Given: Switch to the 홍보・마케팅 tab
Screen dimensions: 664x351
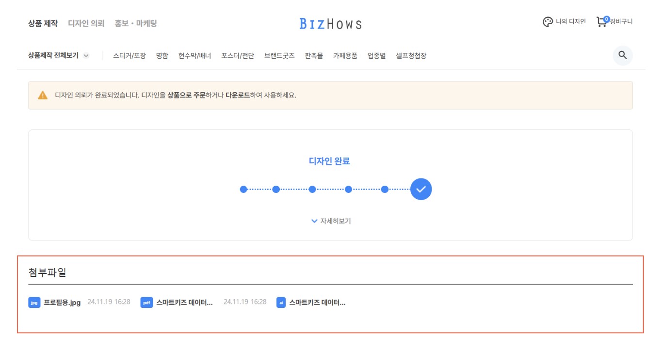Looking at the screenshot, I should [x=136, y=23].
